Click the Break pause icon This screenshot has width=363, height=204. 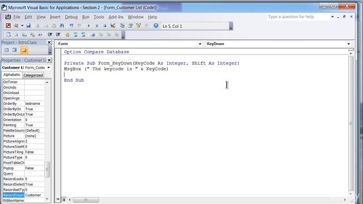coord(97,26)
